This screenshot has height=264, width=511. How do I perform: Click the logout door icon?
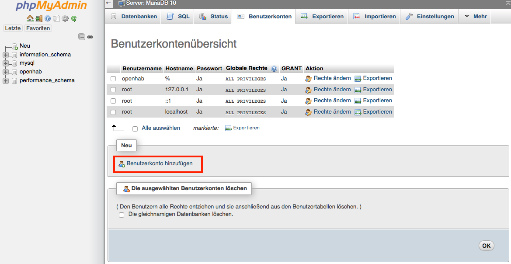pos(39,18)
